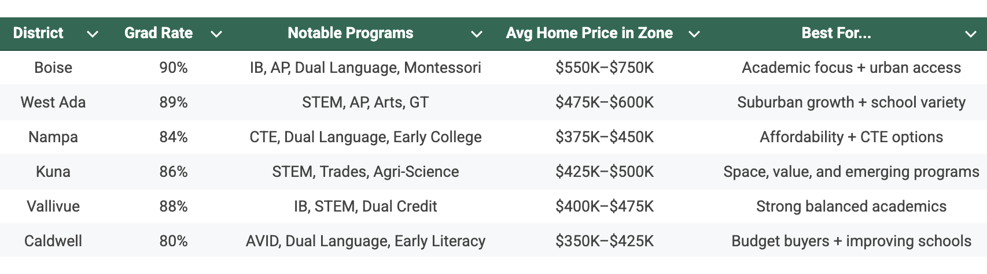Open the Avg Home Price in Zone dropdown

point(694,34)
